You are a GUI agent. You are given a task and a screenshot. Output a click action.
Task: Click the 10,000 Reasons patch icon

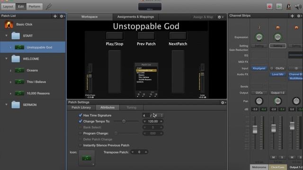[x=19, y=93]
